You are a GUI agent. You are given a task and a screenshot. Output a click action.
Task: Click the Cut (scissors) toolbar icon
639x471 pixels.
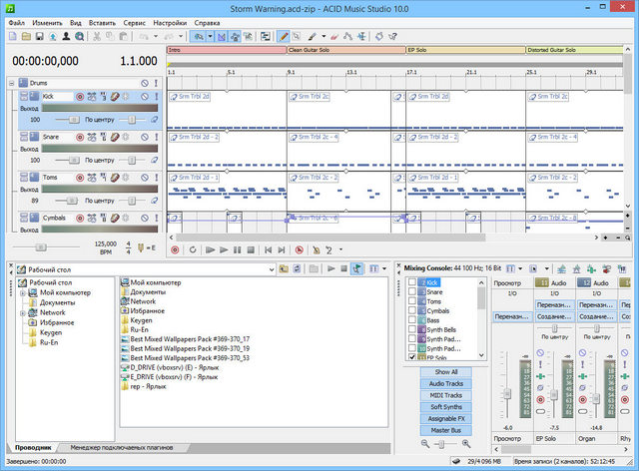coord(97,37)
